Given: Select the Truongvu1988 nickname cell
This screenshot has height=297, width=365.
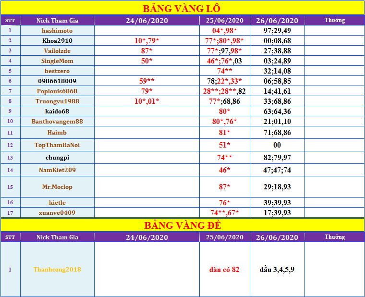Looking at the screenshot, I should [57, 101].
